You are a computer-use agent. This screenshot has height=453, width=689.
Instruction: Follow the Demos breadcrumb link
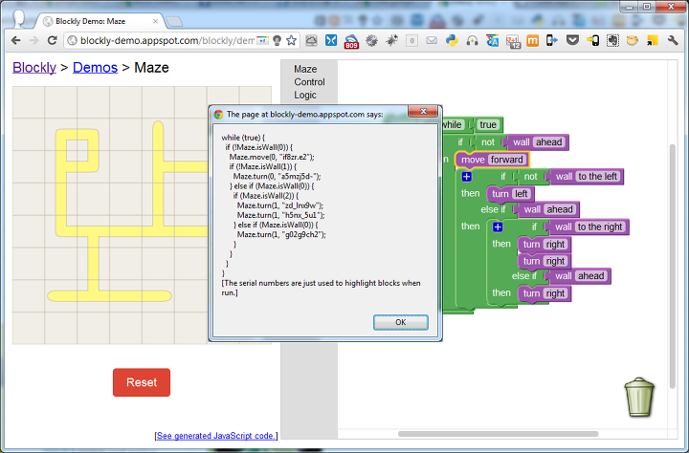(95, 68)
